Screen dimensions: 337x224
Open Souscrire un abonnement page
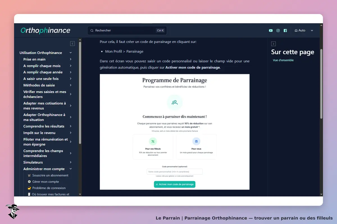click(50, 175)
